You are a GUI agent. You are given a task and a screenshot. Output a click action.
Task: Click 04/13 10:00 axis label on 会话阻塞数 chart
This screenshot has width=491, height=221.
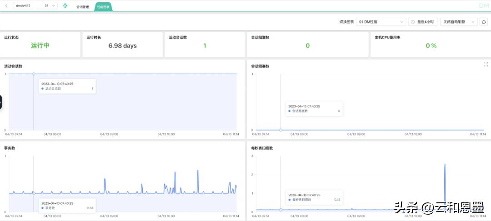[x=413, y=134]
